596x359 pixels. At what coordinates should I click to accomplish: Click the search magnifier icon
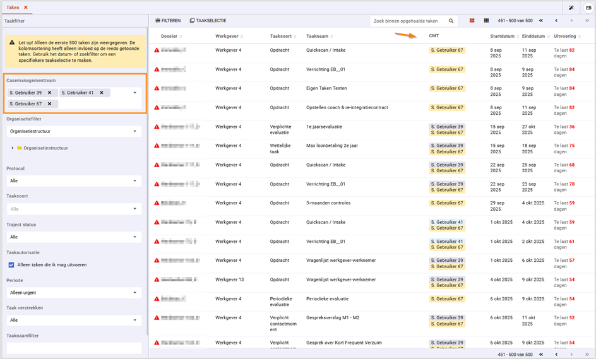[451, 21]
